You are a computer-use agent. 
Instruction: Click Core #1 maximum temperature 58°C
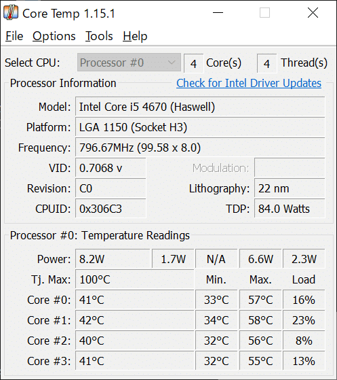pyautogui.click(x=260, y=319)
